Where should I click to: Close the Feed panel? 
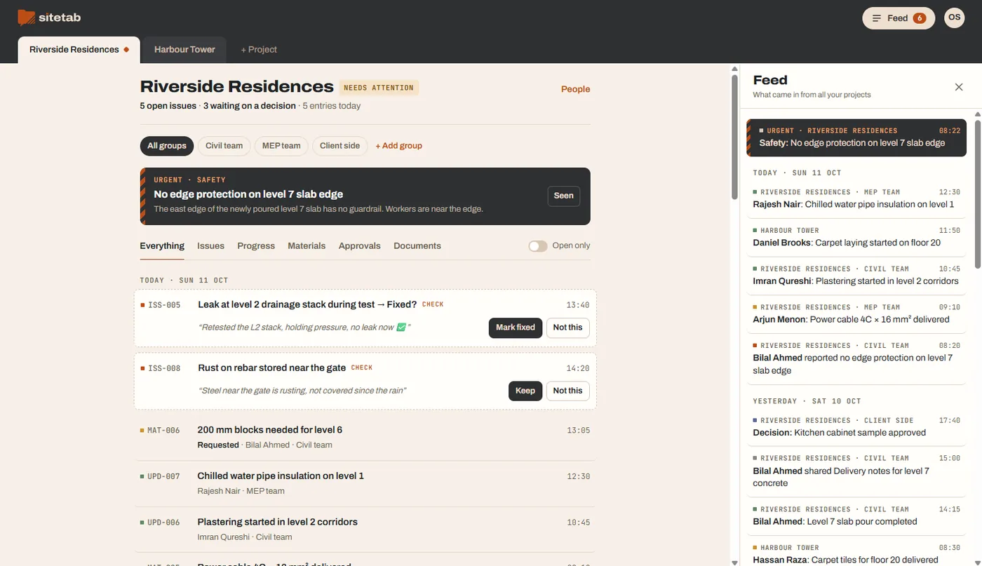coord(959,87)
